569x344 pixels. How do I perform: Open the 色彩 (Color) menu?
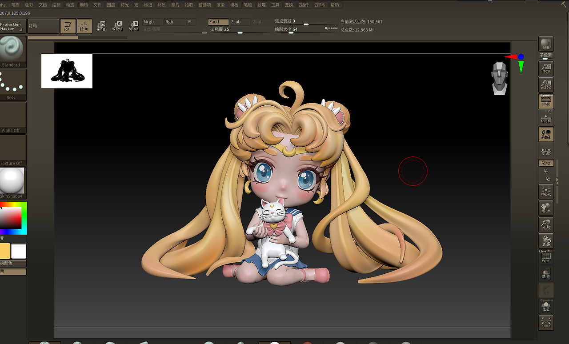click(x=29, y=5)
